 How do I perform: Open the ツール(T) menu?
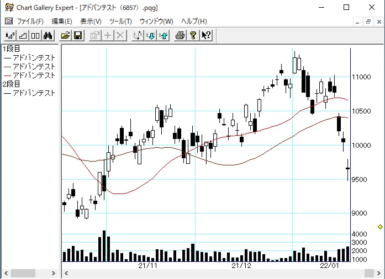click(120, 22)
